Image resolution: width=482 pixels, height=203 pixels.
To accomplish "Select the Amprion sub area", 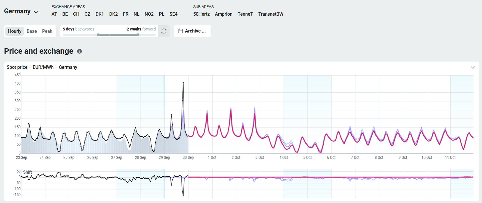I will (x=224, y=14).
